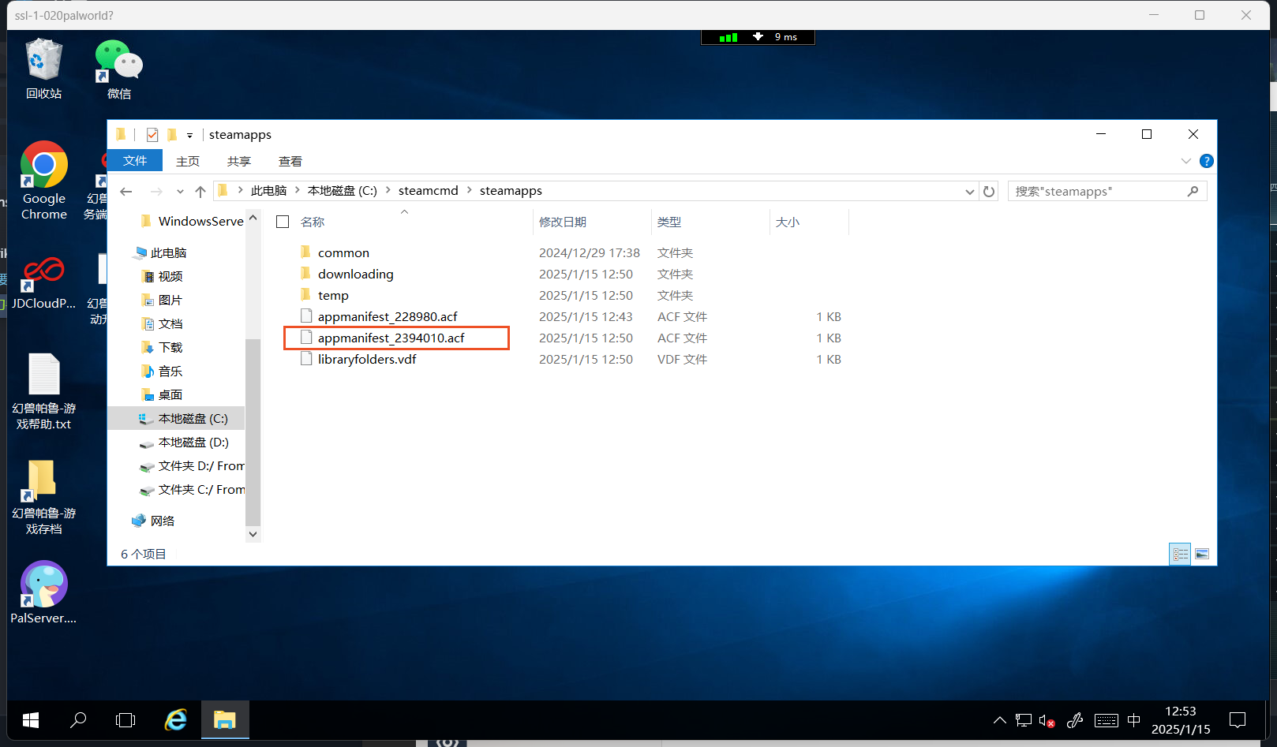Open the 查看 ribbon tab
1277x747 pixels.
[290, 161]
